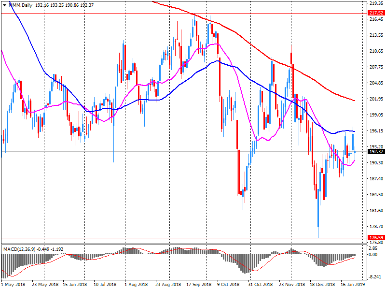Click the 1 May 2018 date label
Screen dimensions: 386x290
tap(13, 284)
